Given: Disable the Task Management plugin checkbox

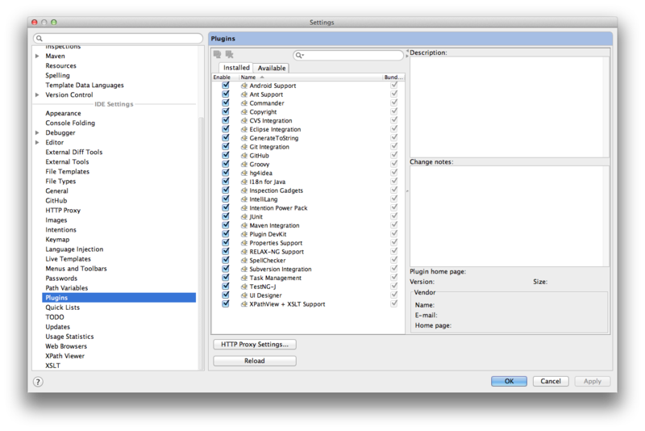Looking at the screenshot, I should coord(226,277).
